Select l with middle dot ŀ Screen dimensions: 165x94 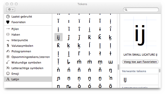(x=90, y=53)
